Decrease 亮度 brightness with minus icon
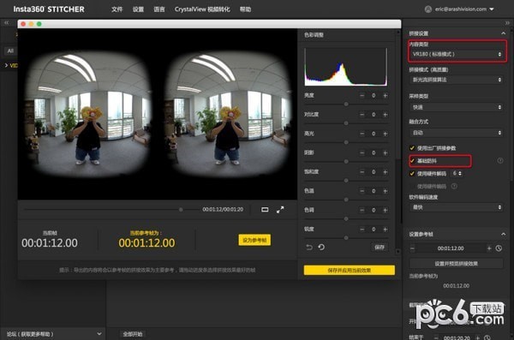514x340 pixels. point(362,95)
